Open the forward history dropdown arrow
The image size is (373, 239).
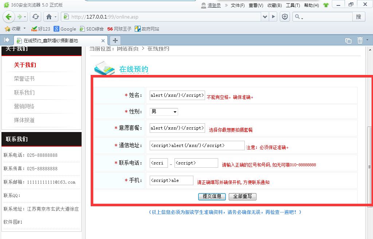(x=25, y=17)
